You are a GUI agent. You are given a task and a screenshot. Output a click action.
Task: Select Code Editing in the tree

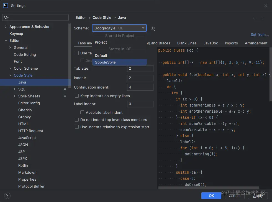pos(25,54)
